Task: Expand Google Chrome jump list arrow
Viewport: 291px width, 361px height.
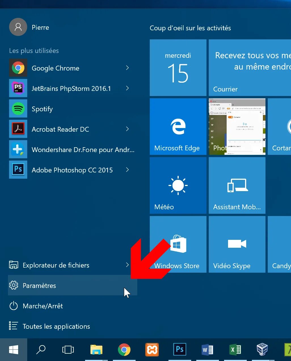Action: tap(127, 68)
